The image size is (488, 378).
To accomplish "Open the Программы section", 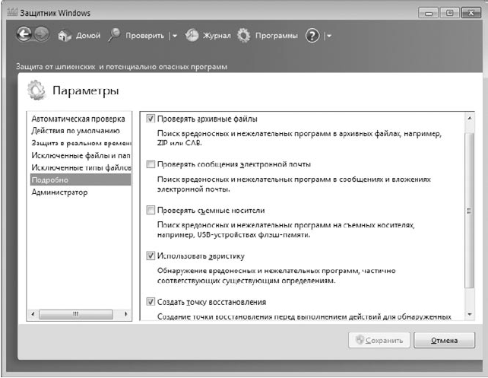I will (x=277, y=36).
